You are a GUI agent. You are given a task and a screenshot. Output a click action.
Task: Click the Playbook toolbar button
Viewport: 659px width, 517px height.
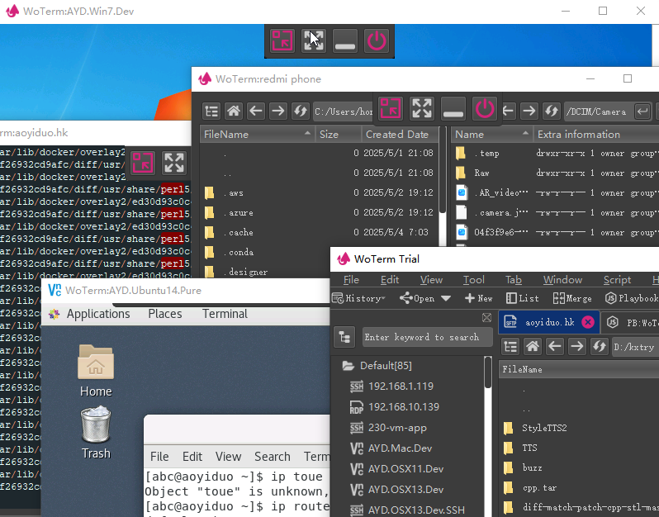click(x=631, y=298)
